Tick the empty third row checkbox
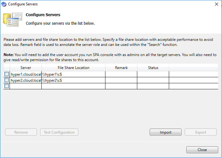 click(7, 86)
